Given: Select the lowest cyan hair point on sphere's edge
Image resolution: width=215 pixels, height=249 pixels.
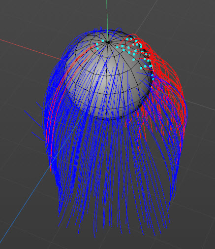Looking at the screenshot, I should click(x=153, y=79).
